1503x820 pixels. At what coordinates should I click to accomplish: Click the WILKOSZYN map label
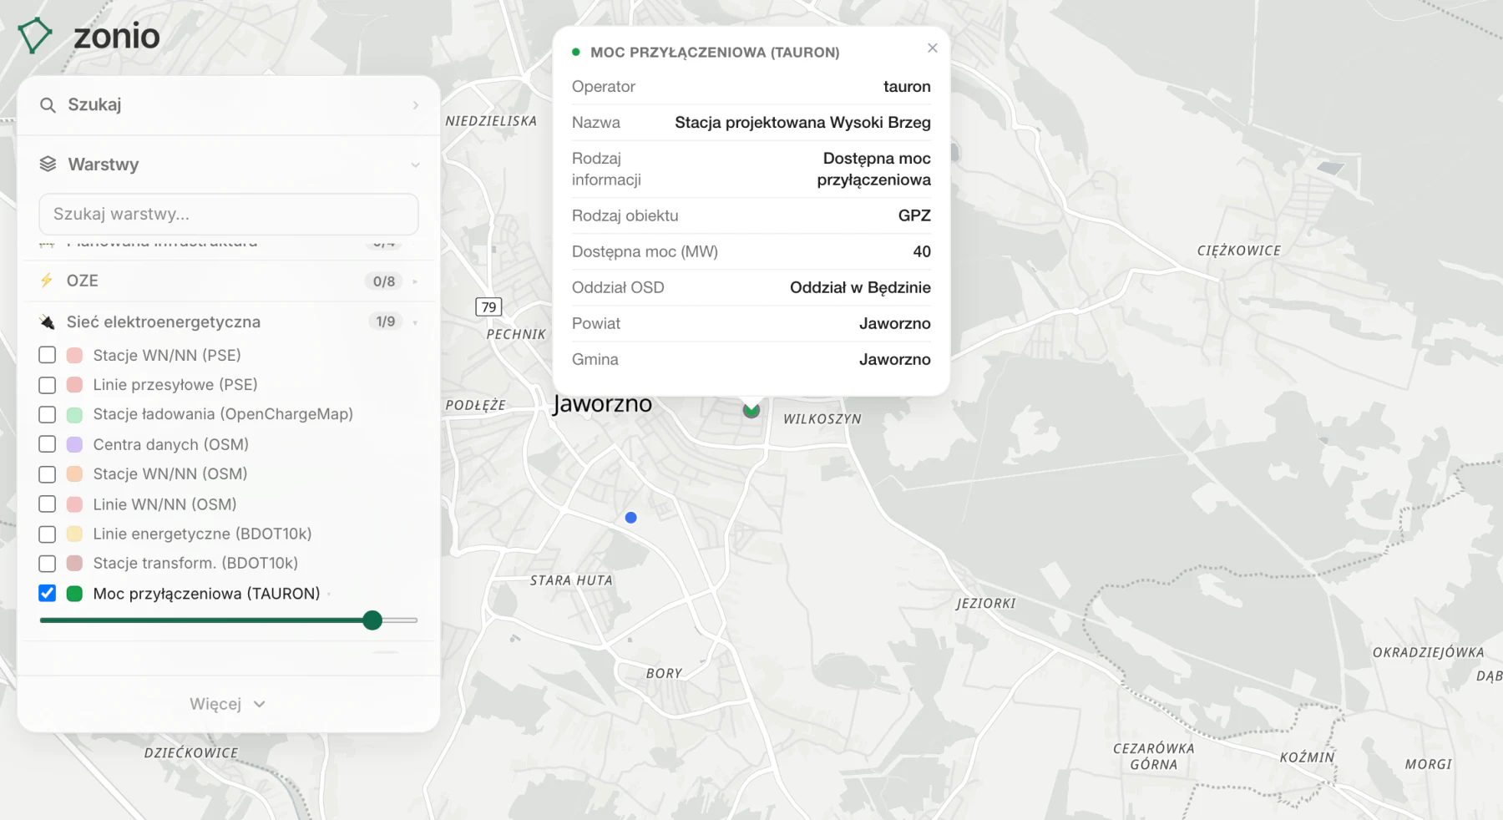822,419
